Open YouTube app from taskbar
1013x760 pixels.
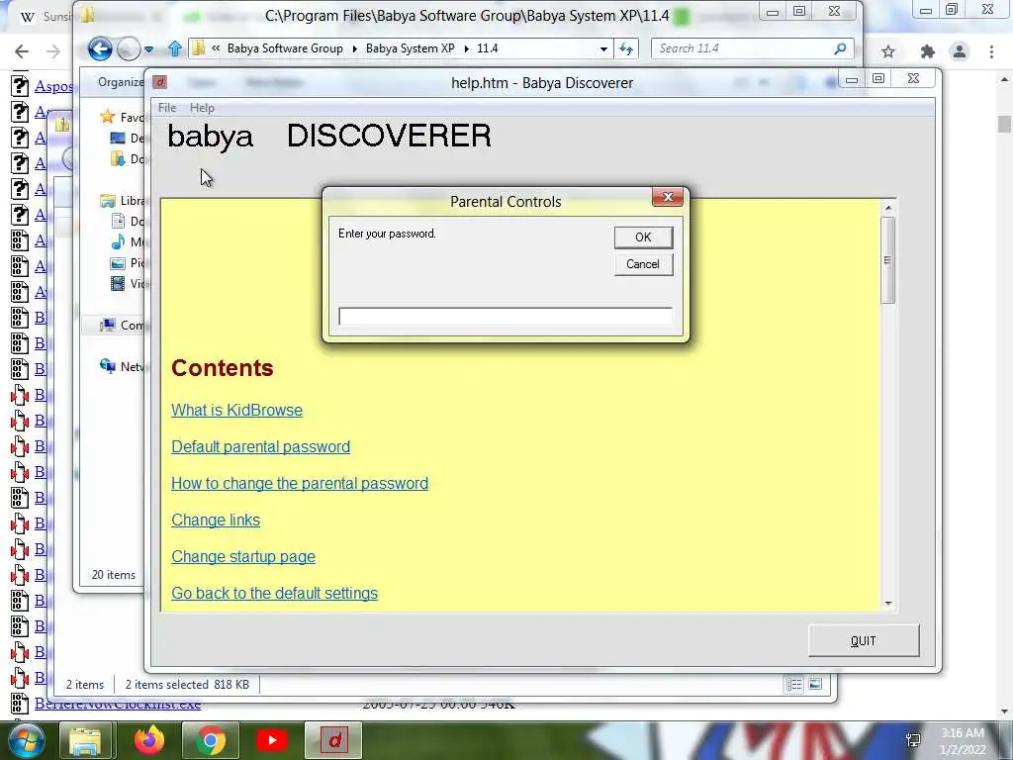(272, 740)
